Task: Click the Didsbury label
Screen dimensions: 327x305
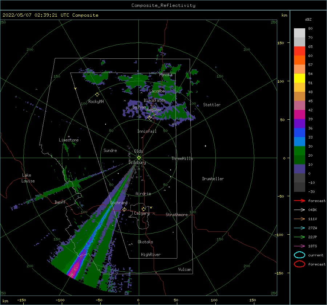Action: 137,162
